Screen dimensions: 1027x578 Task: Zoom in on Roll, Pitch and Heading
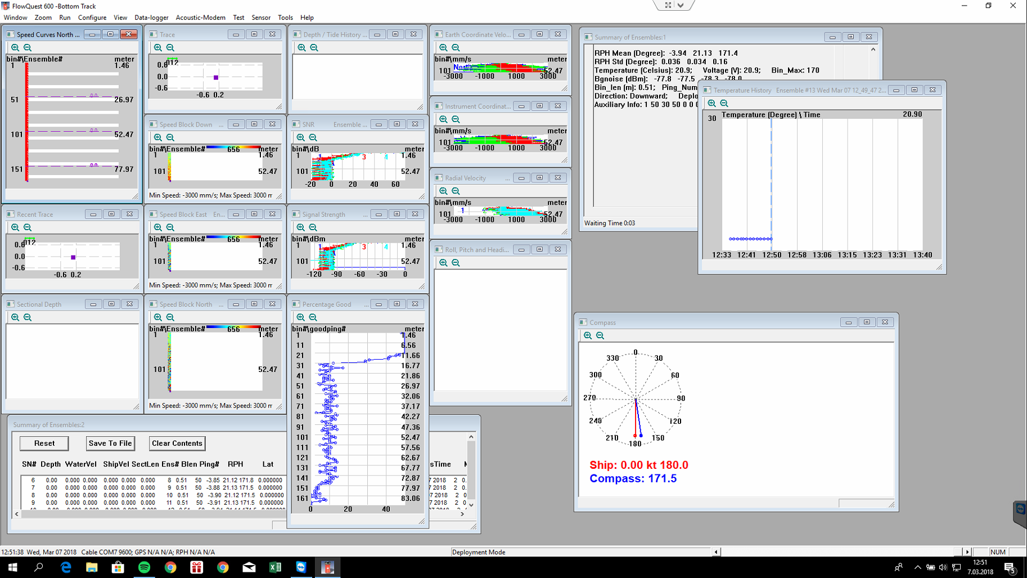444,263
